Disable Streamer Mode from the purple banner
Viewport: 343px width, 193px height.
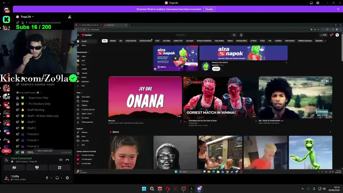(x=209, y=9)
